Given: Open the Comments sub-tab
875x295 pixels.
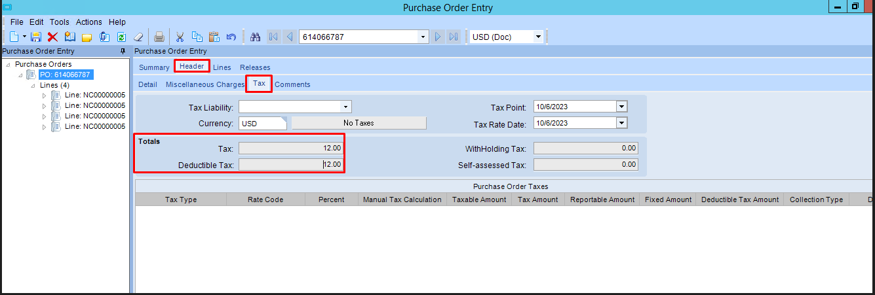Looking at the screenshot, I should point(292,84).
